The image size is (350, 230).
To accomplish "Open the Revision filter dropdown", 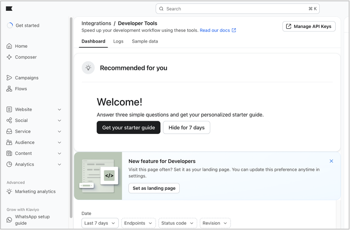I will click(215, 223).
